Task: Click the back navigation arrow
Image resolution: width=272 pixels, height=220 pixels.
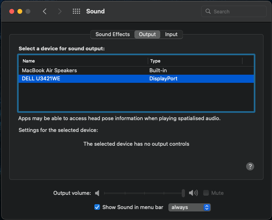Action: coord(45,11)
